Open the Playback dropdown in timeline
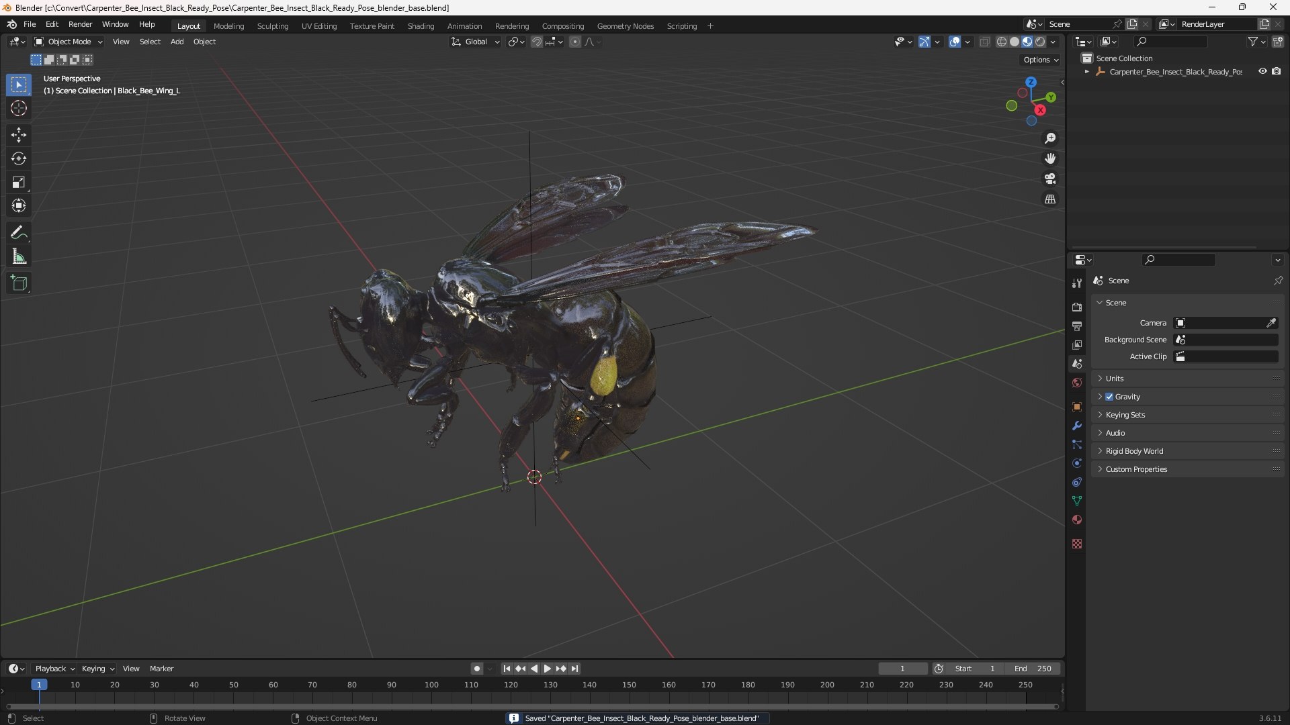 coord(54,669)
